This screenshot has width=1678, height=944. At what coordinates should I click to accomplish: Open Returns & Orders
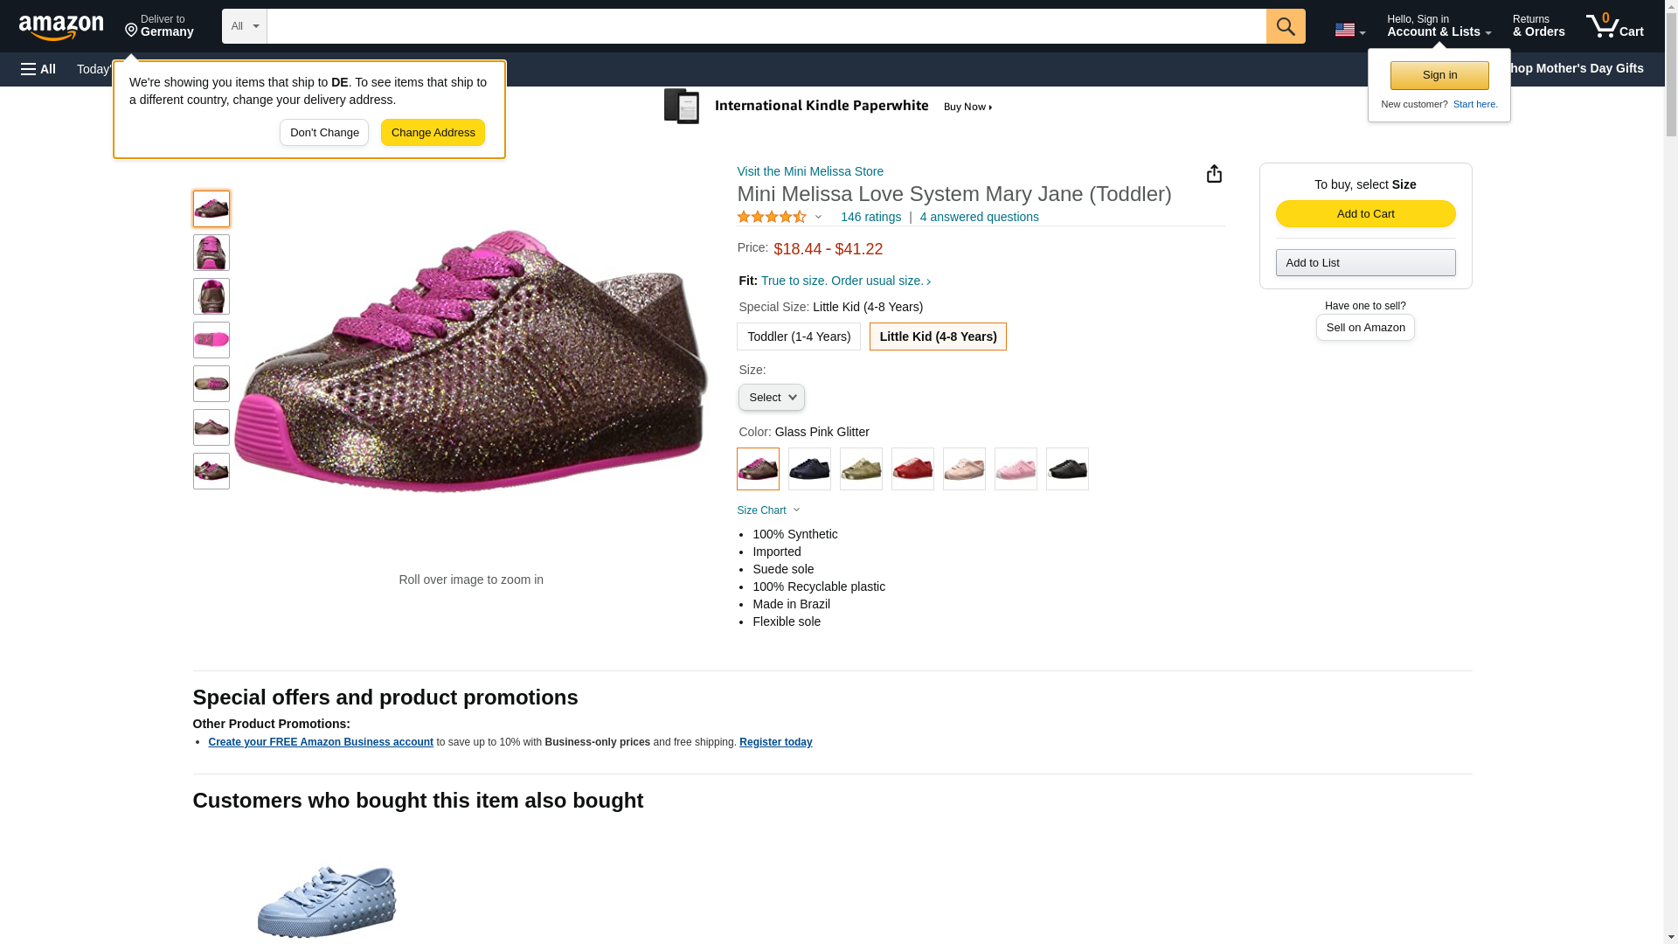point(1538,26)
